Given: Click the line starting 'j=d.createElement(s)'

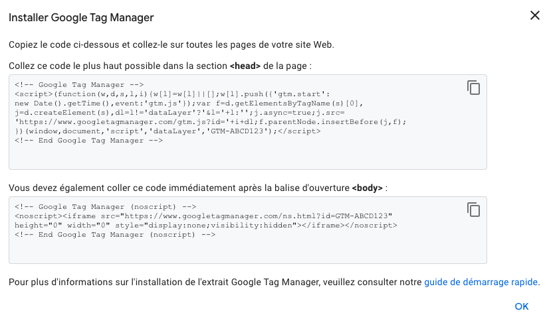Looking at the screenshot, I should (x=179, y=113).
